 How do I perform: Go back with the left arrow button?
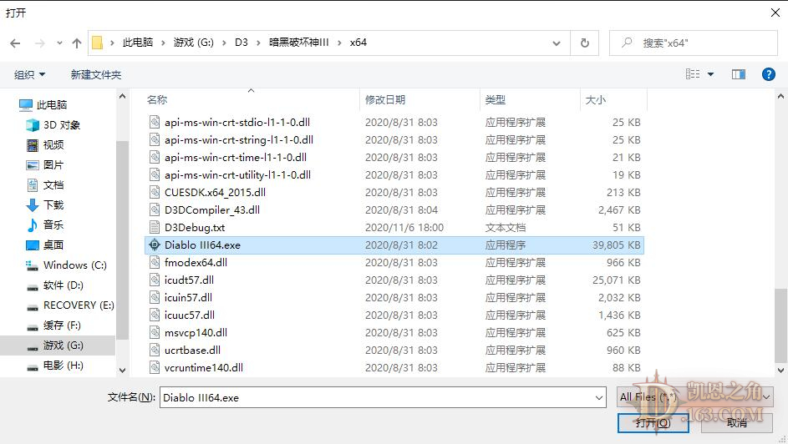15,43
